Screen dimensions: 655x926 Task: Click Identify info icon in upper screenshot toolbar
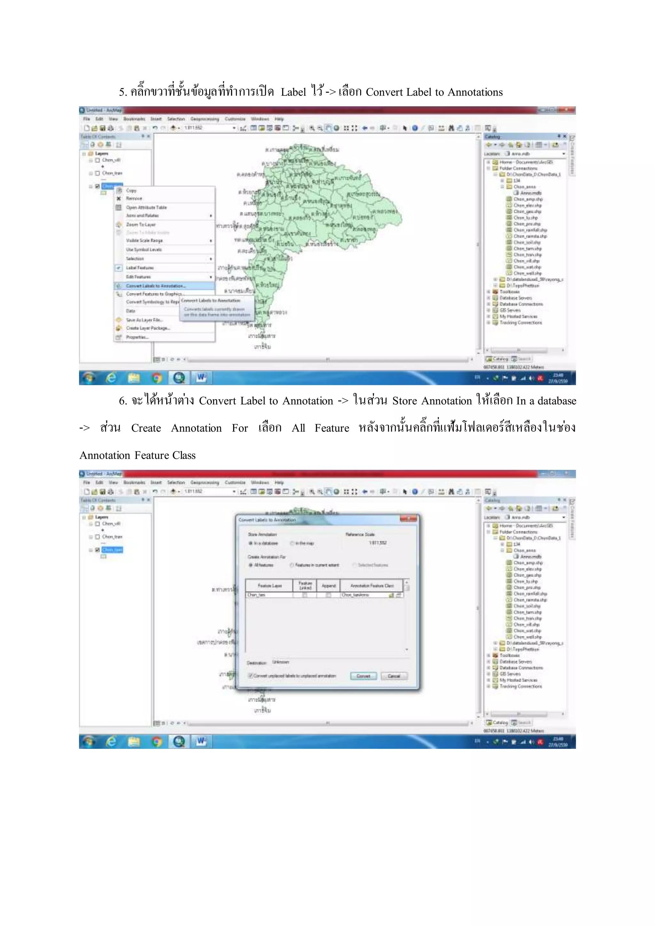[414, 128]
